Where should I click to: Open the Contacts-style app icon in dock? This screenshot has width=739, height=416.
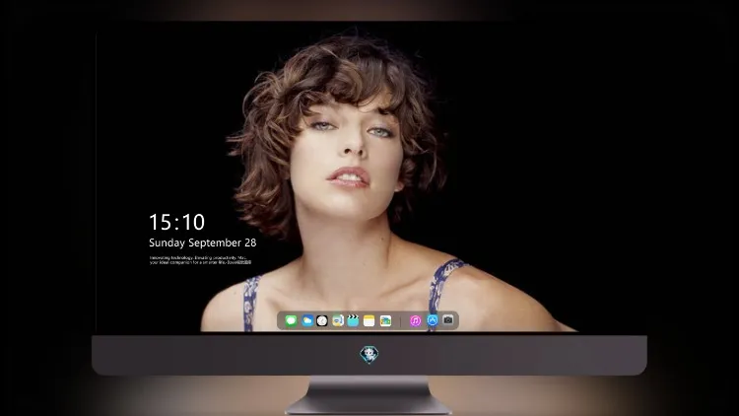pos(338,321)
